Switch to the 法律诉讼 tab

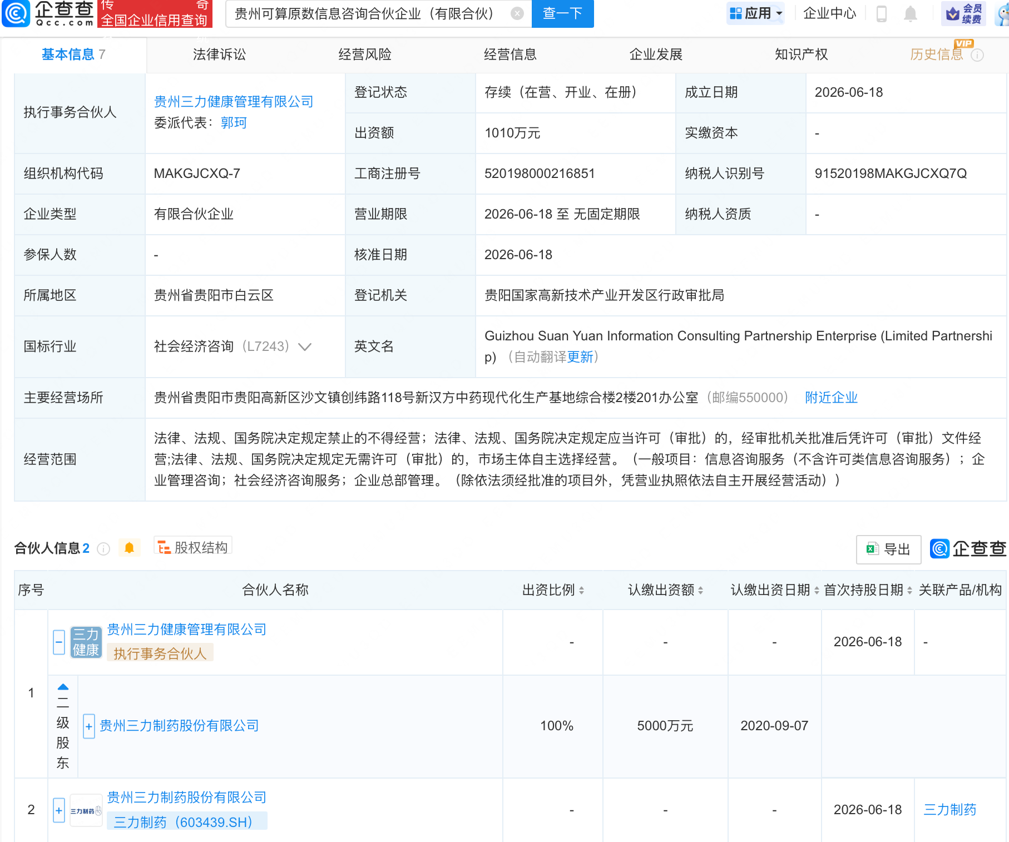click(x=219, y=55)
